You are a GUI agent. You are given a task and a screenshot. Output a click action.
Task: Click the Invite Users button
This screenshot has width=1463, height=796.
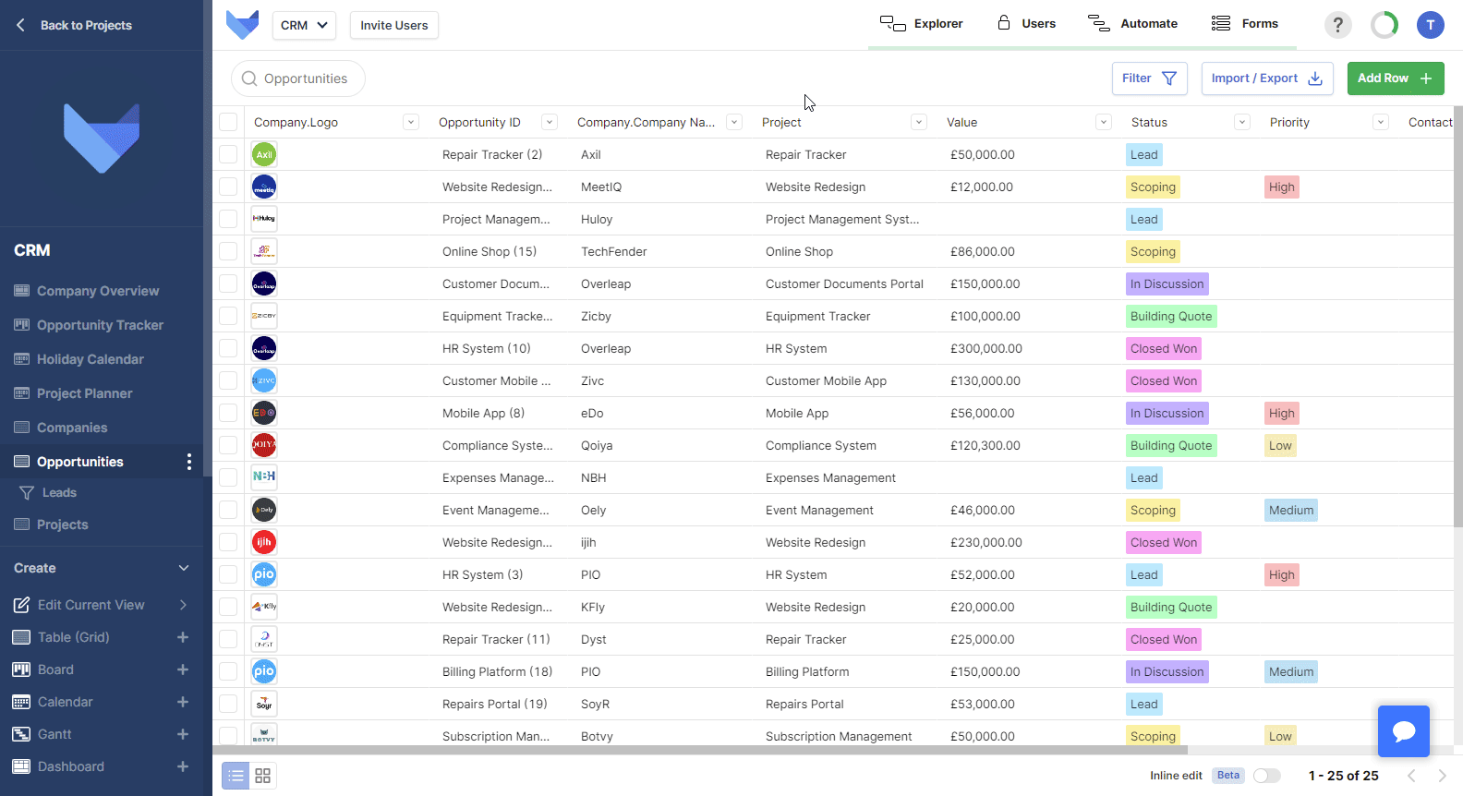[x=393, y=25]
